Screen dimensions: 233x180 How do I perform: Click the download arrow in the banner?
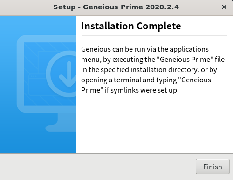click(x=68, y=74)
